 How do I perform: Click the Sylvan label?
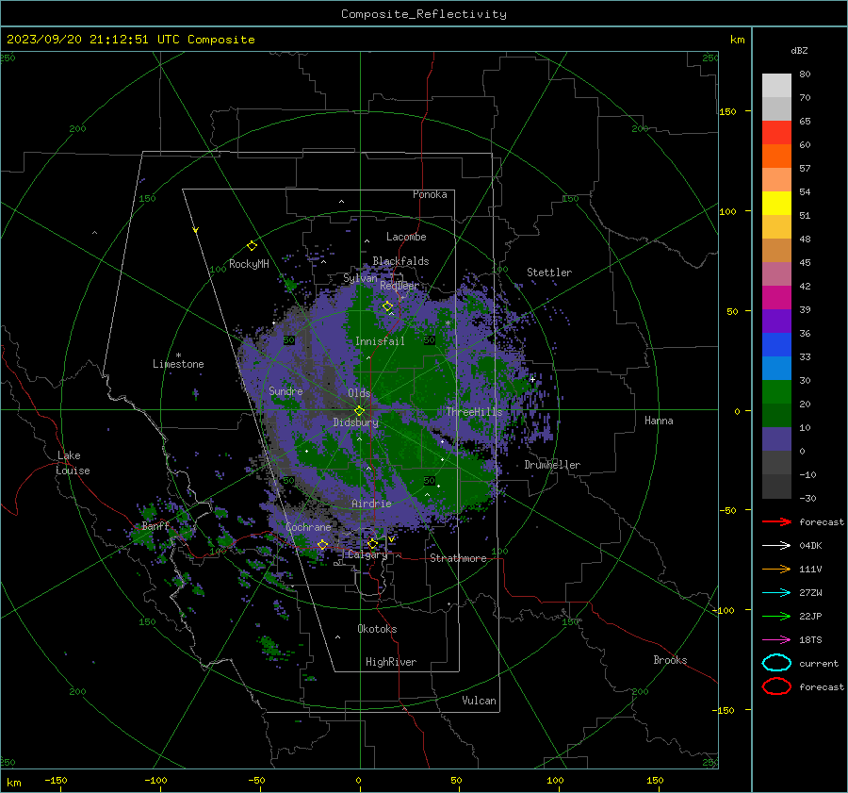(x=360, y=278)
